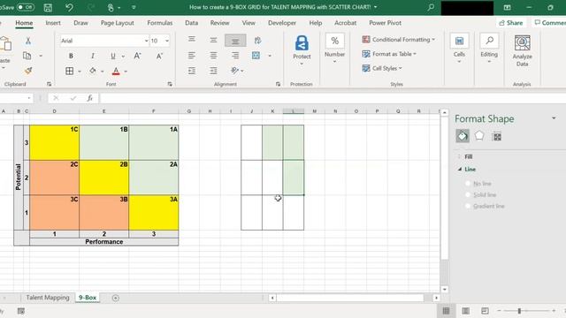This screenshot has height=318, width=566.
Task: Click Protect button
Action: [x=302, y=49]
